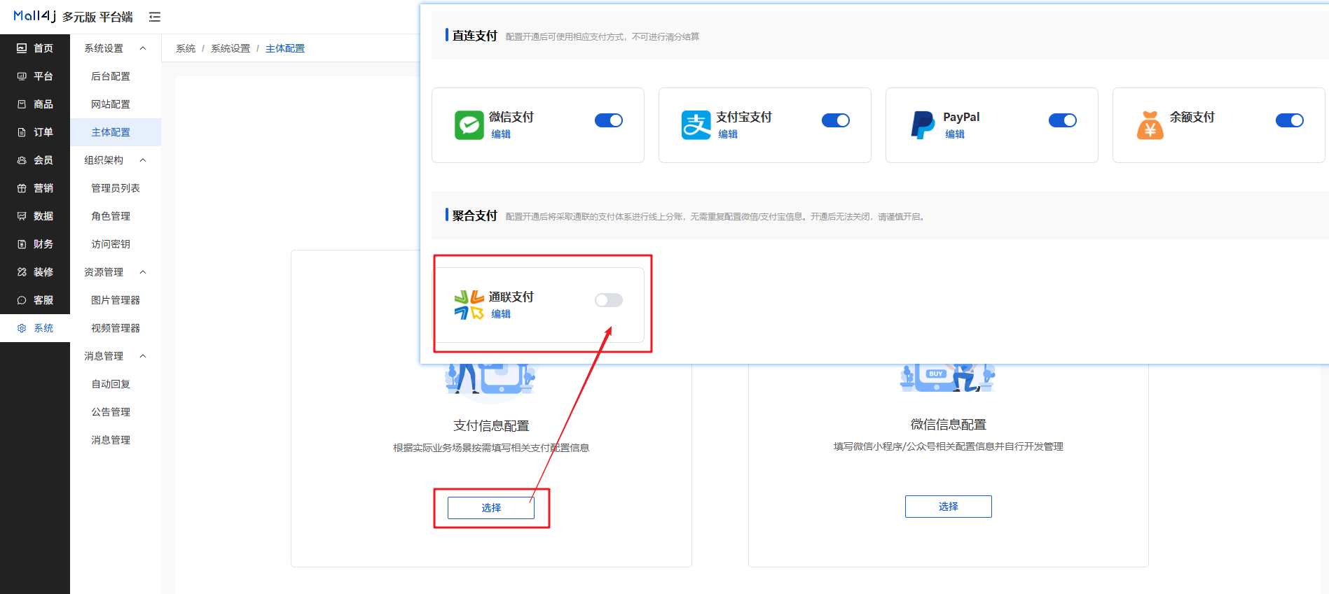Click 主体配置 in the breadcrumb
The image size is (1329, 594).
pos(285,48)
